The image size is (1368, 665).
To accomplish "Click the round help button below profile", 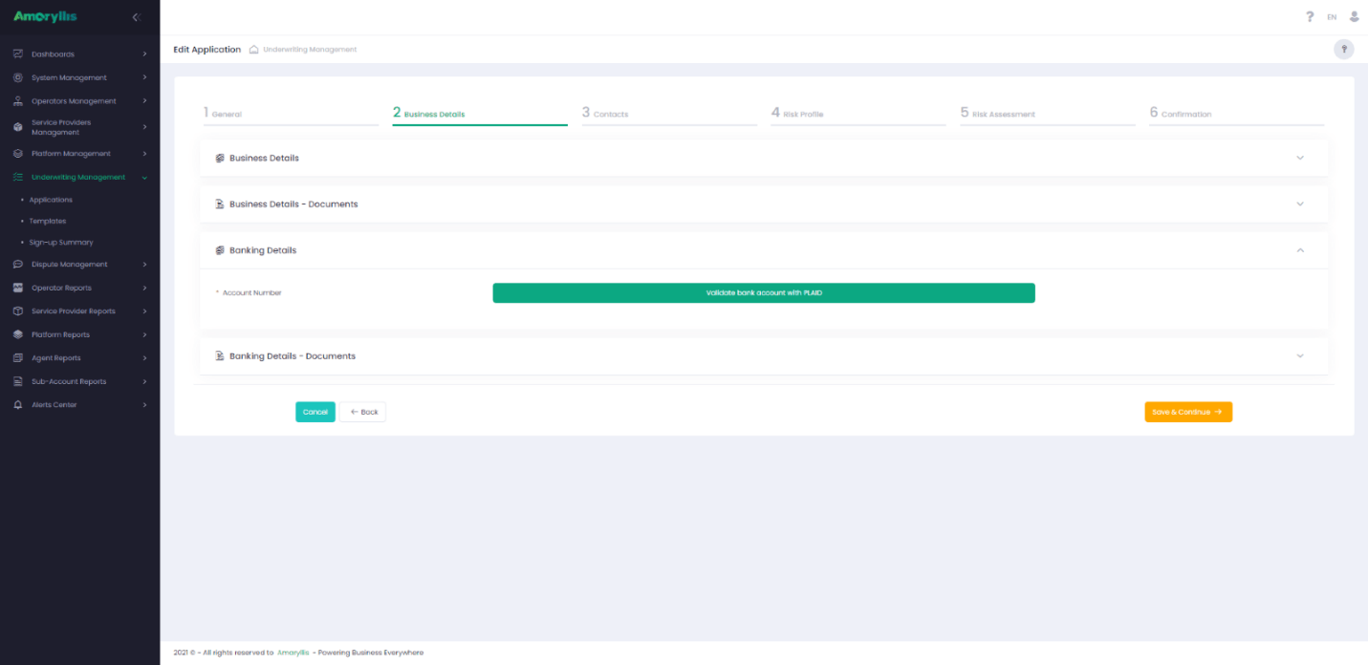I will click(1343, 50).
